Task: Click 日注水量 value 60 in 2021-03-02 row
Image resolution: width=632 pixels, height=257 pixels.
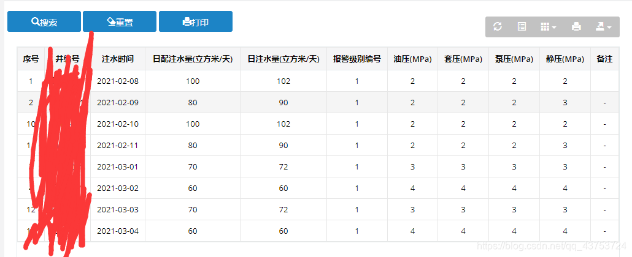Action: tap(283, 188)
